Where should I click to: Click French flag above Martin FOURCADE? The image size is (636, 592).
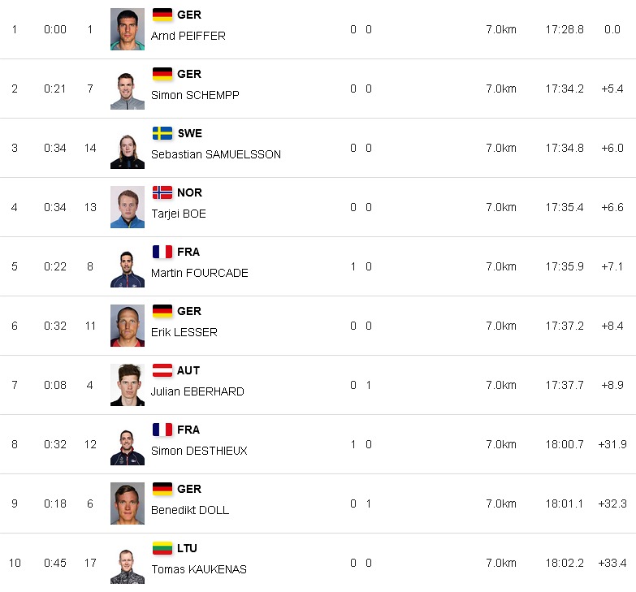pos(162,252)
